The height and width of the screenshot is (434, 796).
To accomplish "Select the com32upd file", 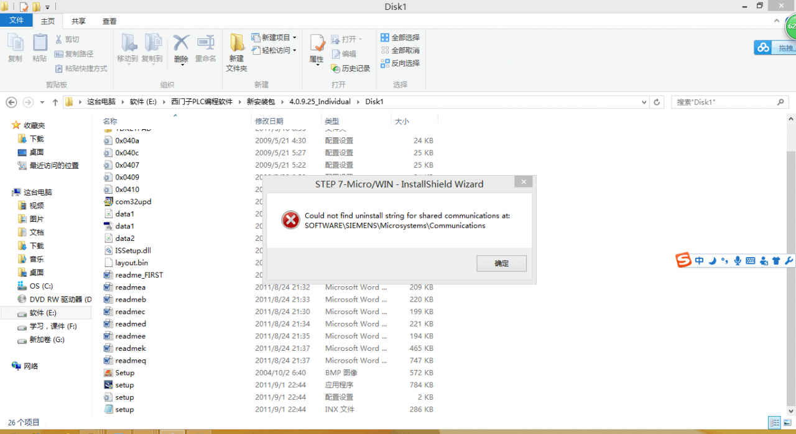I will [133, 202].
